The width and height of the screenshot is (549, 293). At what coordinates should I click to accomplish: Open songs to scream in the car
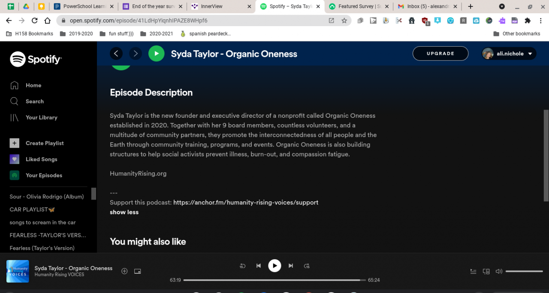coord(42,222)
